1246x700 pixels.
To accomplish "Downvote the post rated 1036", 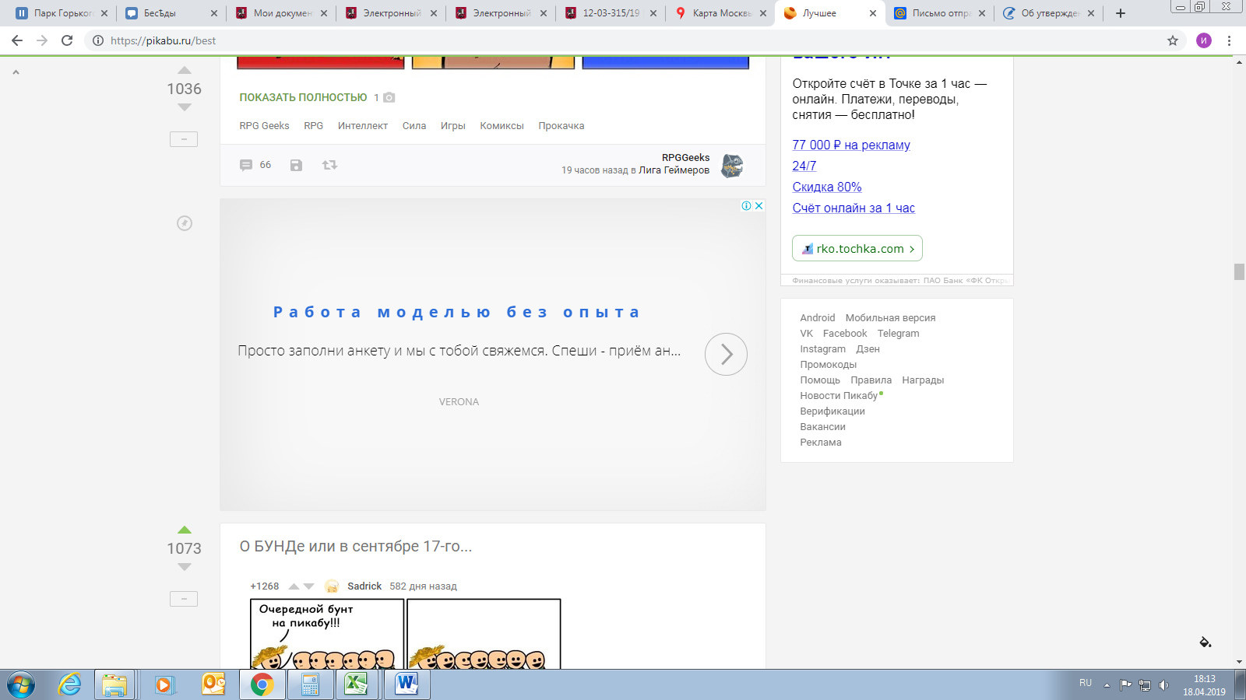I will pos(185,107).
